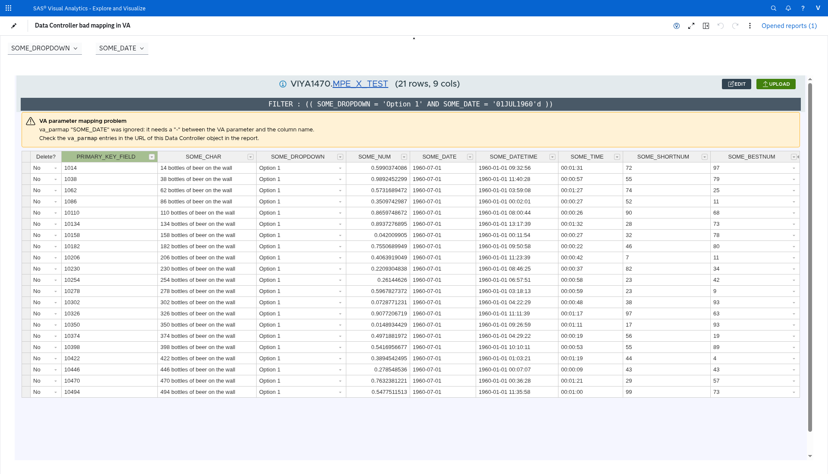Follow the MPE_X_TEST table link

[x=360, y=84]
